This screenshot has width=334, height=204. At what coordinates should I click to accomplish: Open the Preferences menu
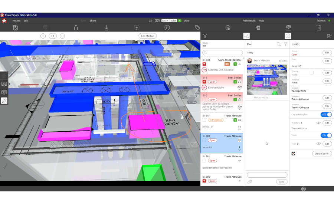tap(249, 21)
